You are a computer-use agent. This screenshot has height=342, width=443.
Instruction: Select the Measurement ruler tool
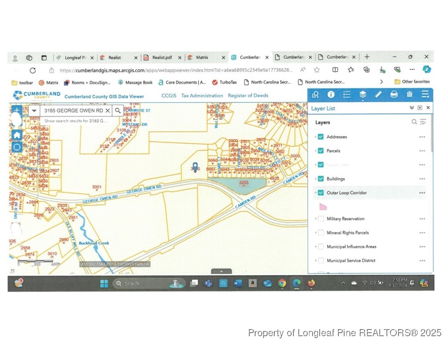click(378, 94)
